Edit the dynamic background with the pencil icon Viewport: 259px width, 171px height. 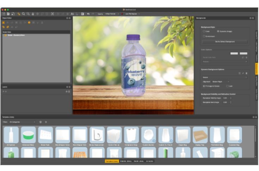(243, 73)
